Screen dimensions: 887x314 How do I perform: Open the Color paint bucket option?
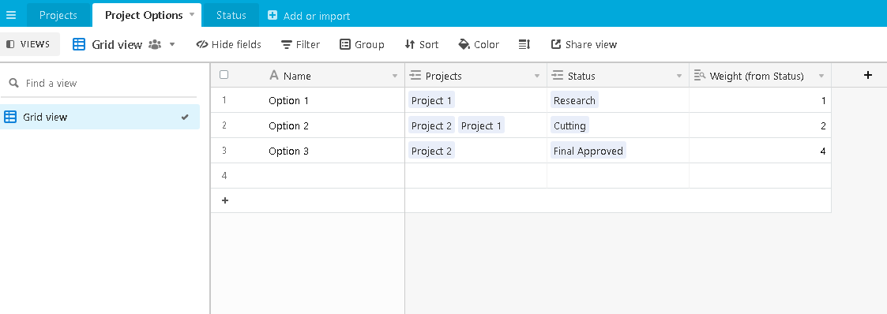[x=479, y=44]
